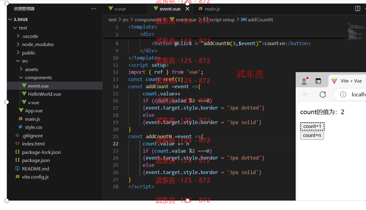The height and width of the screenshot is (210, 366).
Task: Click the browser reload icon
Action: (x=323, y=94)
